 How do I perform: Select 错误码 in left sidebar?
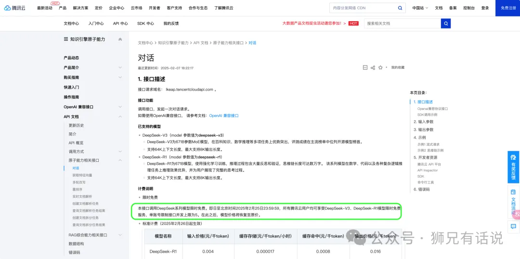(x=74, y=252)
